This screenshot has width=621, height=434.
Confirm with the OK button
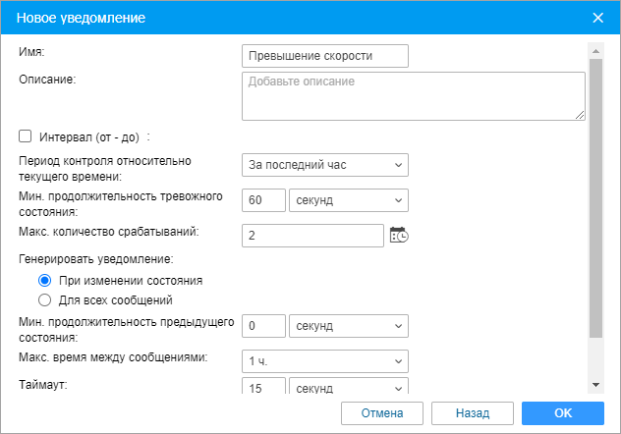click(562, 412)
